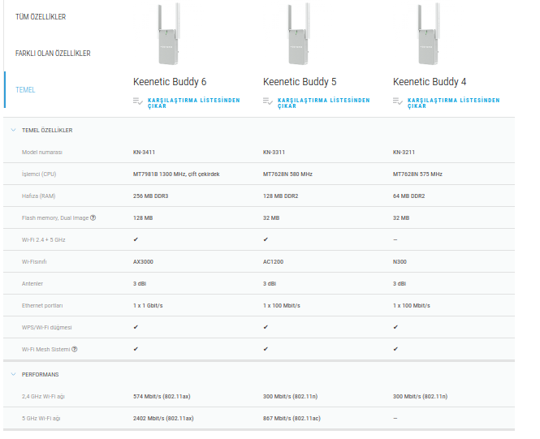Click help icon next to Flash memory, Dual Image
Screen dimensions: 540x439
[x=93, y=217]
